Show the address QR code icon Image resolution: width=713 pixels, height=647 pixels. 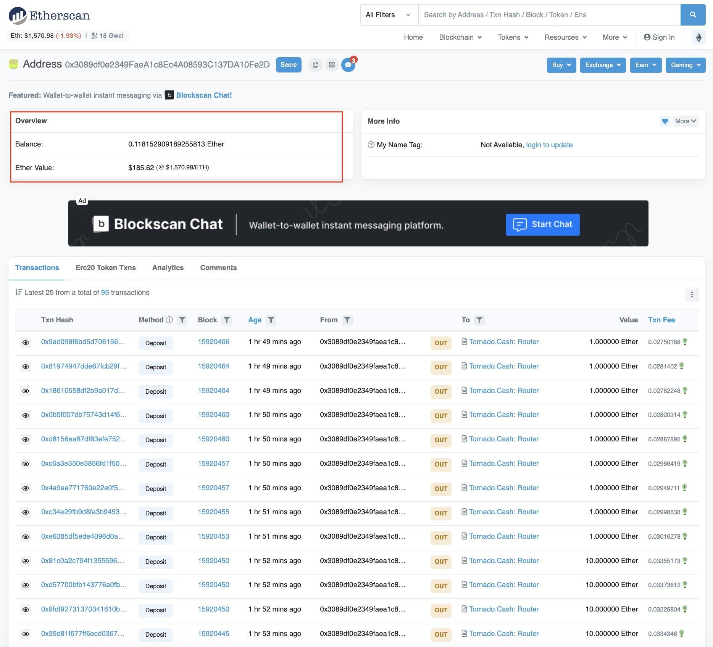(x=332, y=65)
